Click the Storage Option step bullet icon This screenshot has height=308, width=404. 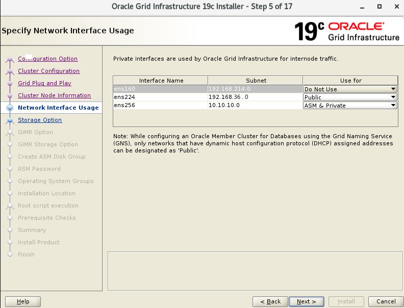click(x=9, y=120)
